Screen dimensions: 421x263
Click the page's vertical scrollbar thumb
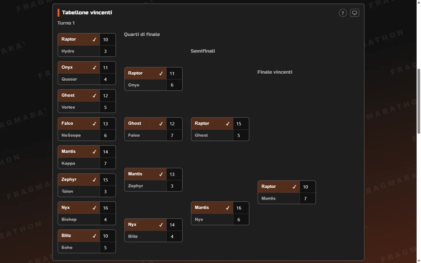pyautogui.click(x=419, y=101)
